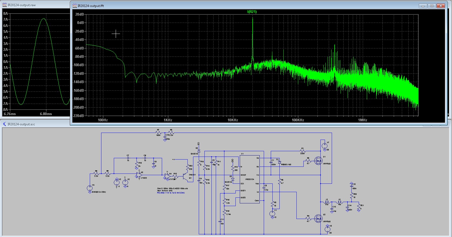Screen dimensions: 452x237
Task: Select capacitor C10 220p
Action: click(x=165, y=137)
